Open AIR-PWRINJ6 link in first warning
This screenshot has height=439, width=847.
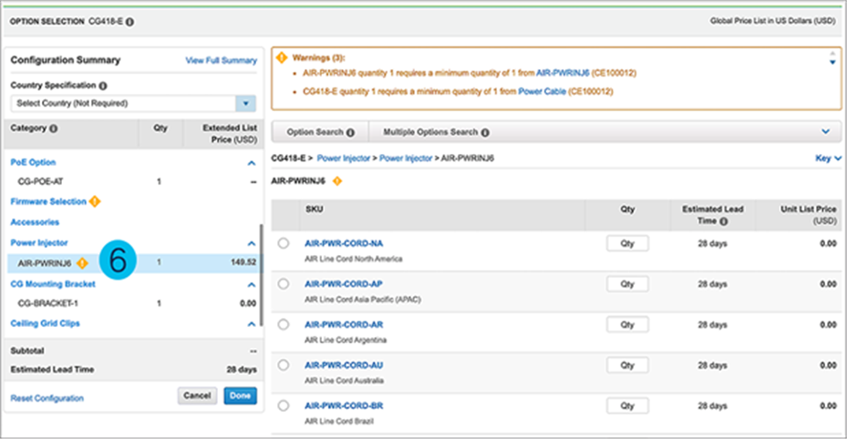563,73
